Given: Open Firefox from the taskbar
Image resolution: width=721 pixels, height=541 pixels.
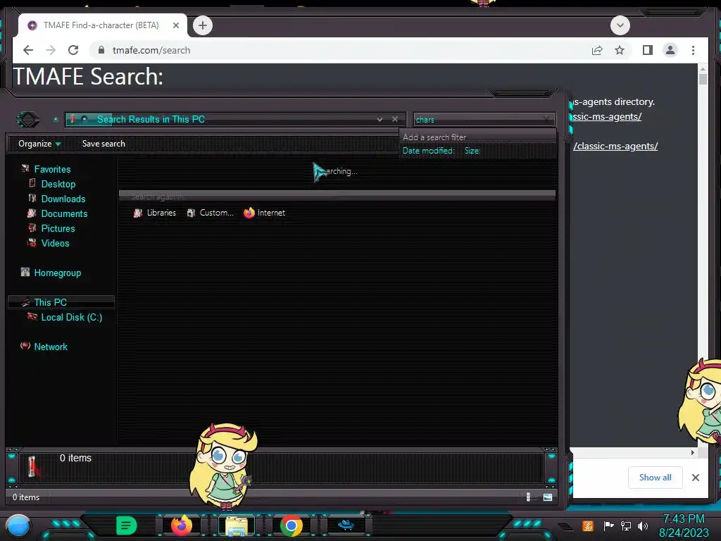Looking at the screenshot, I should click(181, 526).
